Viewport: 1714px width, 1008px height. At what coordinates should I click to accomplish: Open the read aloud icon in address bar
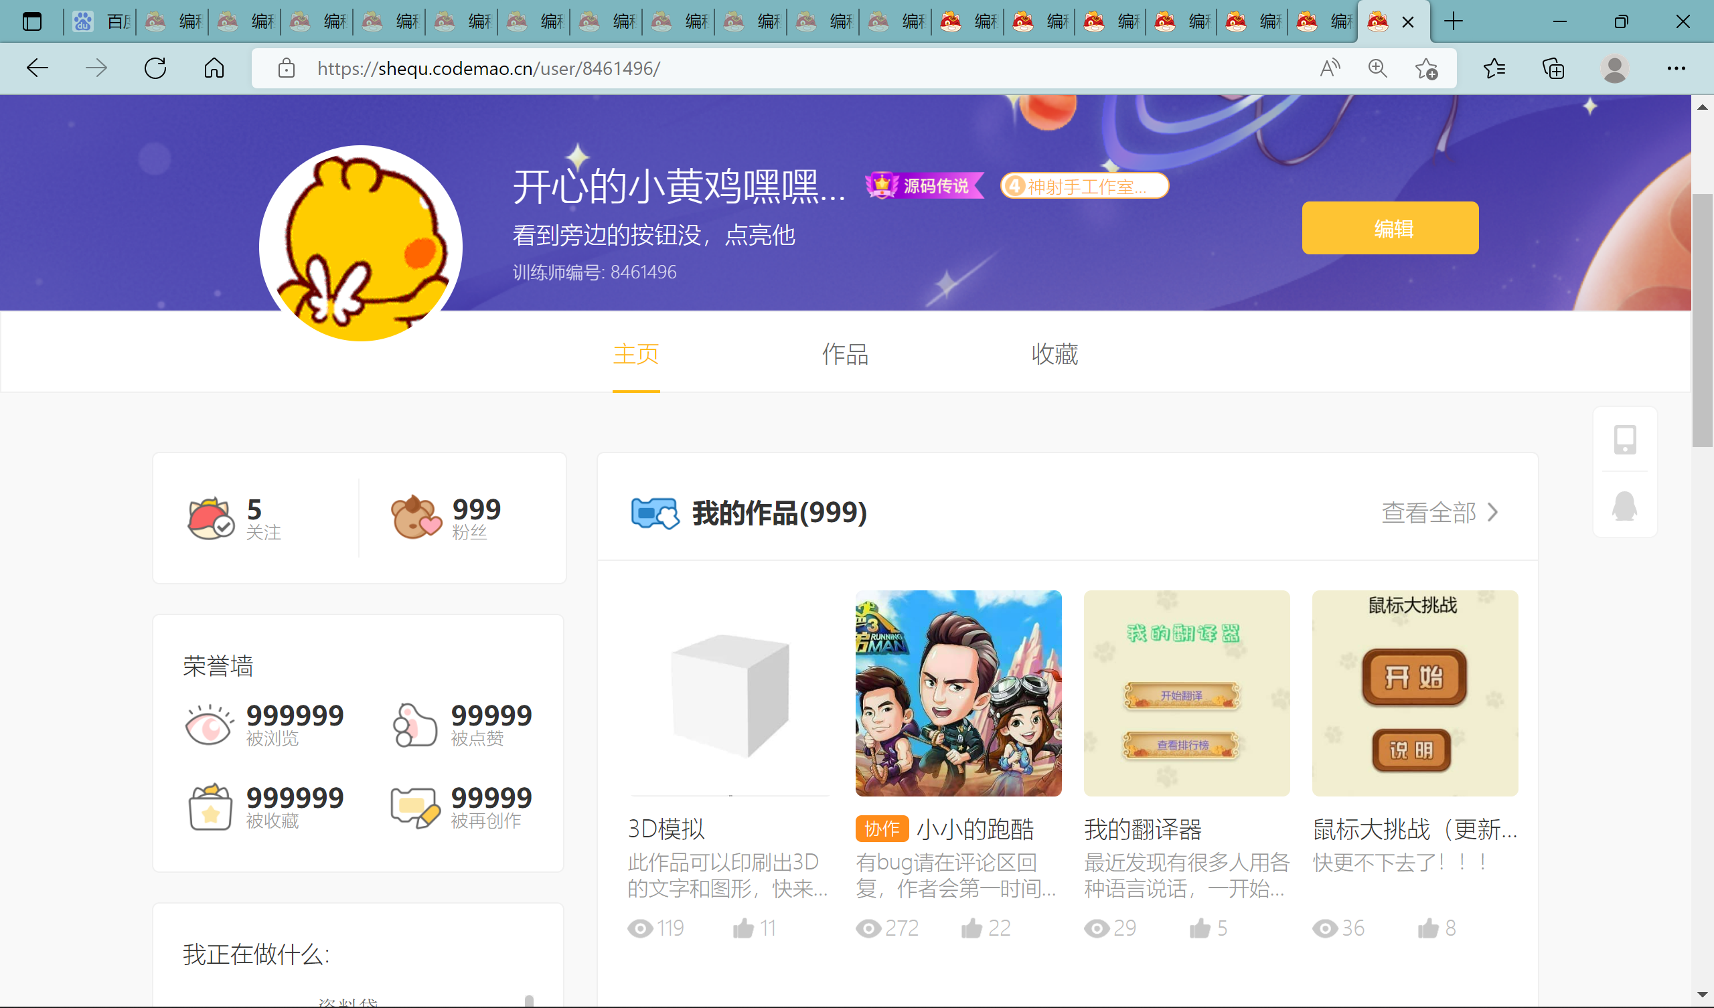coord(1330,68)
